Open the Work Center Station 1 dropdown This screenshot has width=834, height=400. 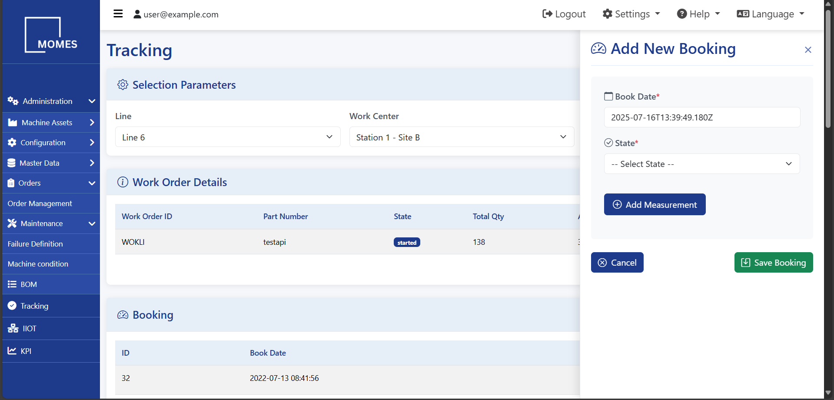click(462, 137)
